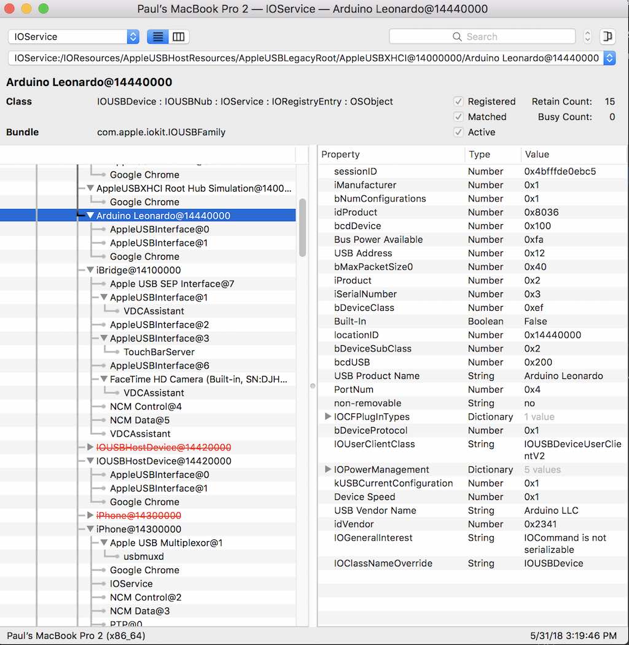629x645 pixels.
Task: Select the TouchBarServer entry
Action: tap(159, 352)
